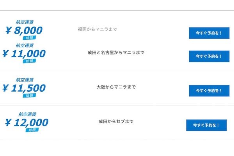This screenshot has width=234, height=156.
Task: Click the 大阪からマニラまで route label
Action: 116,87
